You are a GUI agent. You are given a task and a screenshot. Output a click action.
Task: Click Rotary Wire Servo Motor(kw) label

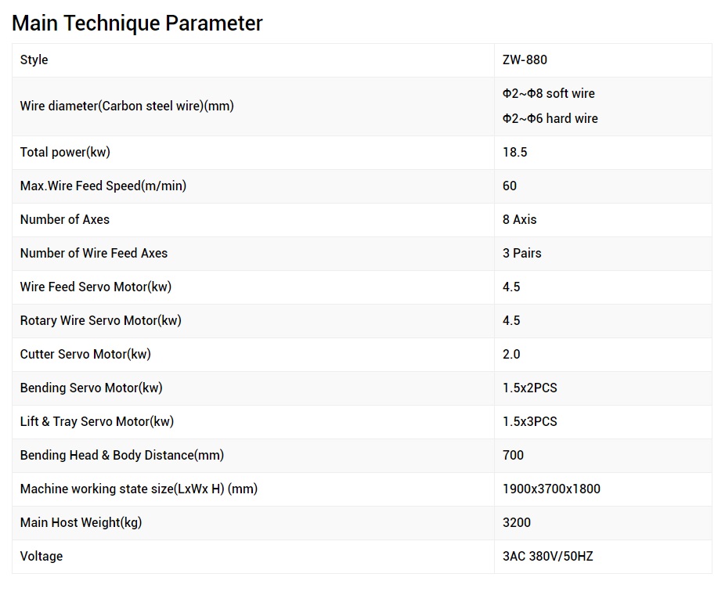(x=100, y=321)
